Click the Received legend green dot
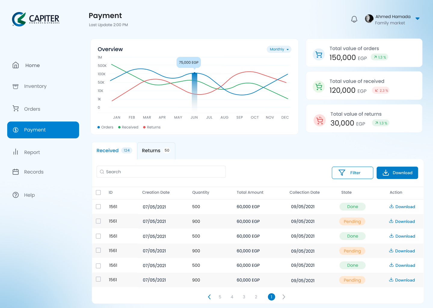 pos(119,127)
